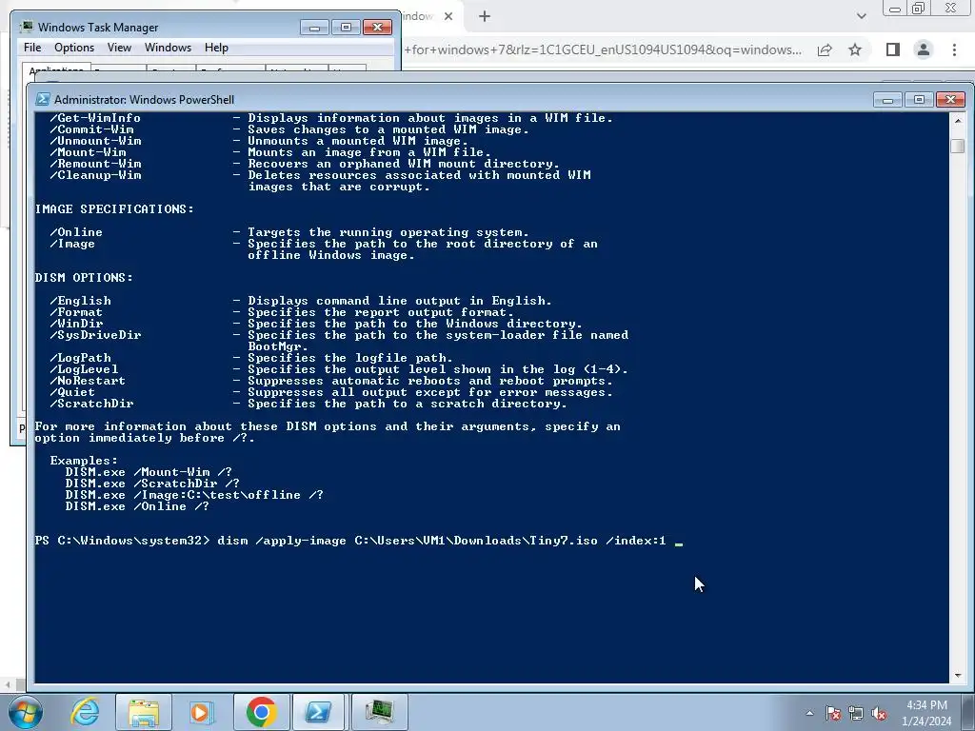Click the Task Manager title bar icon
The image size is (975, 731).
27,27
